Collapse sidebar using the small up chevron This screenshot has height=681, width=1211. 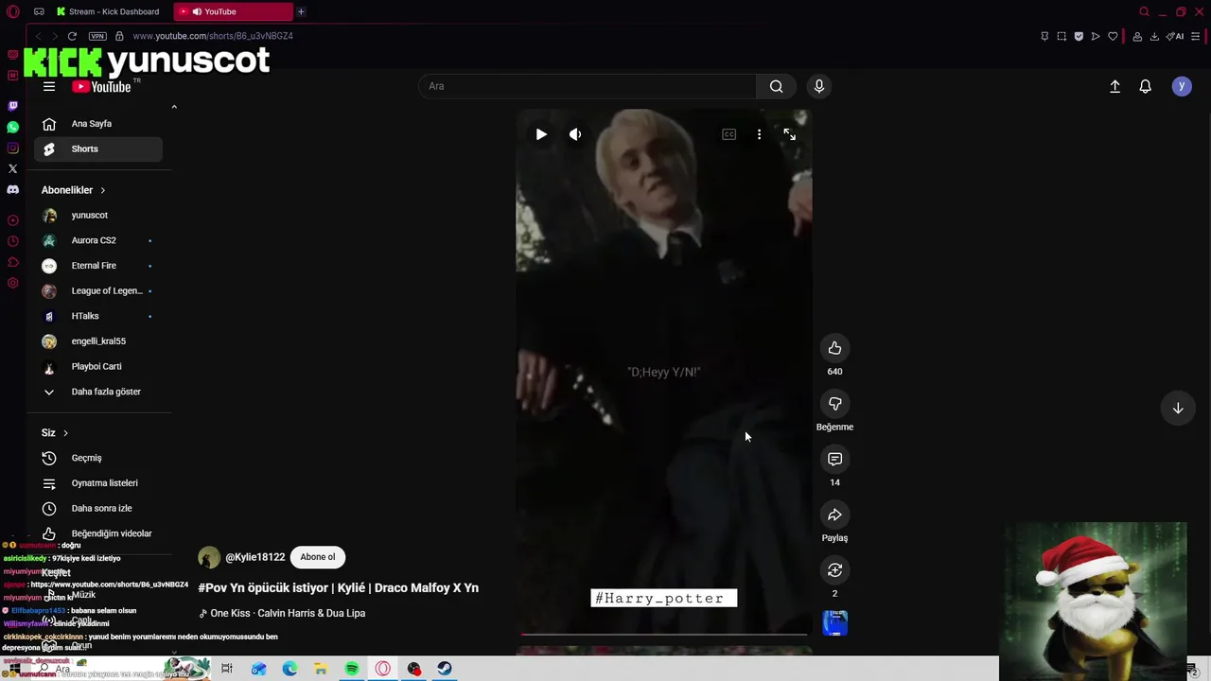[x=174, y=107]
